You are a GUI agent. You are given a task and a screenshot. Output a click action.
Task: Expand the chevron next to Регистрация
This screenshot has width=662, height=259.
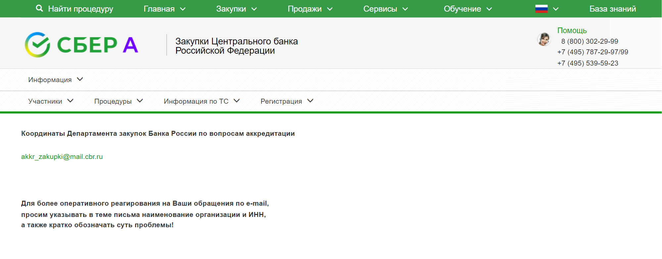310,101
